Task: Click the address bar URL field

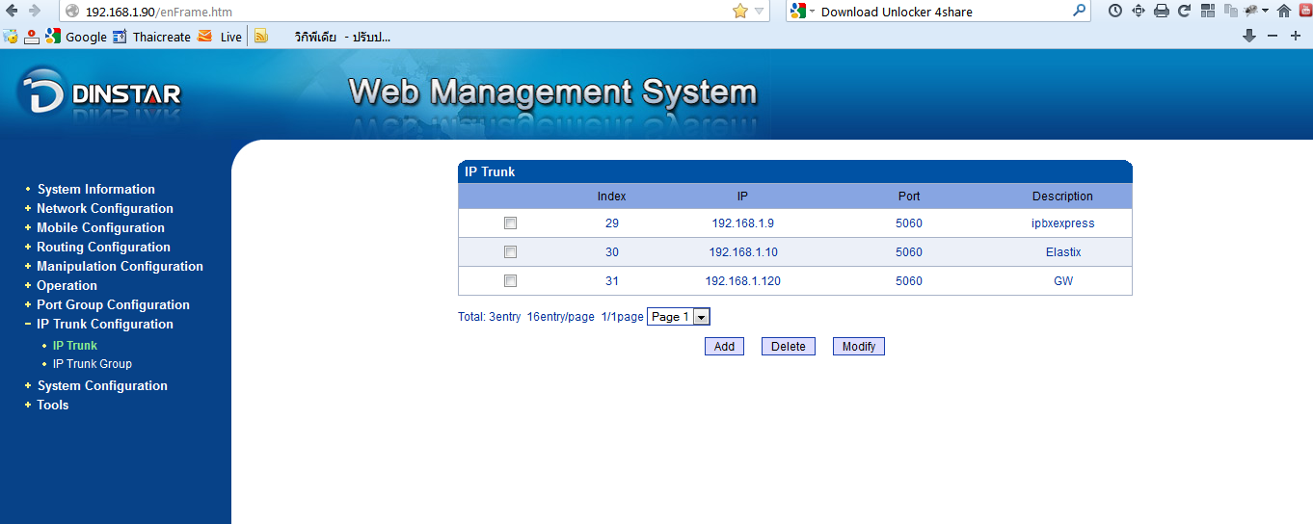Action: point(386,12)
